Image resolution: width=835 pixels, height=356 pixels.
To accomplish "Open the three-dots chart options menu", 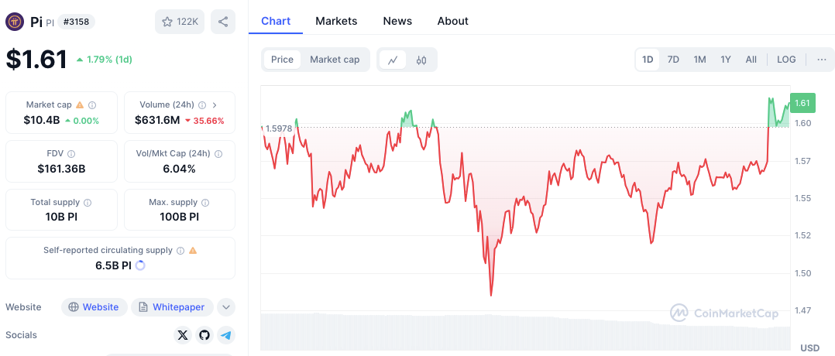I will point(821,60).
